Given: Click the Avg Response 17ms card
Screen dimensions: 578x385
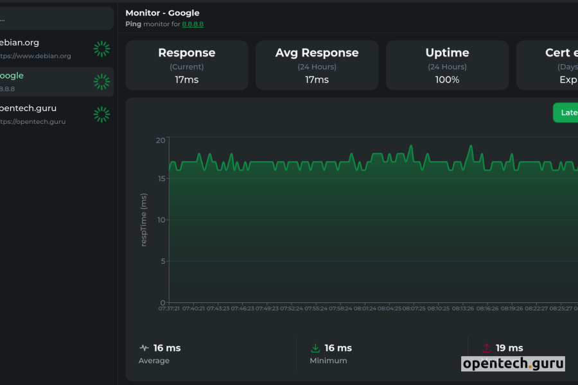Looking at the screenshot, I should pyautogui.click(x=317, y=65).
